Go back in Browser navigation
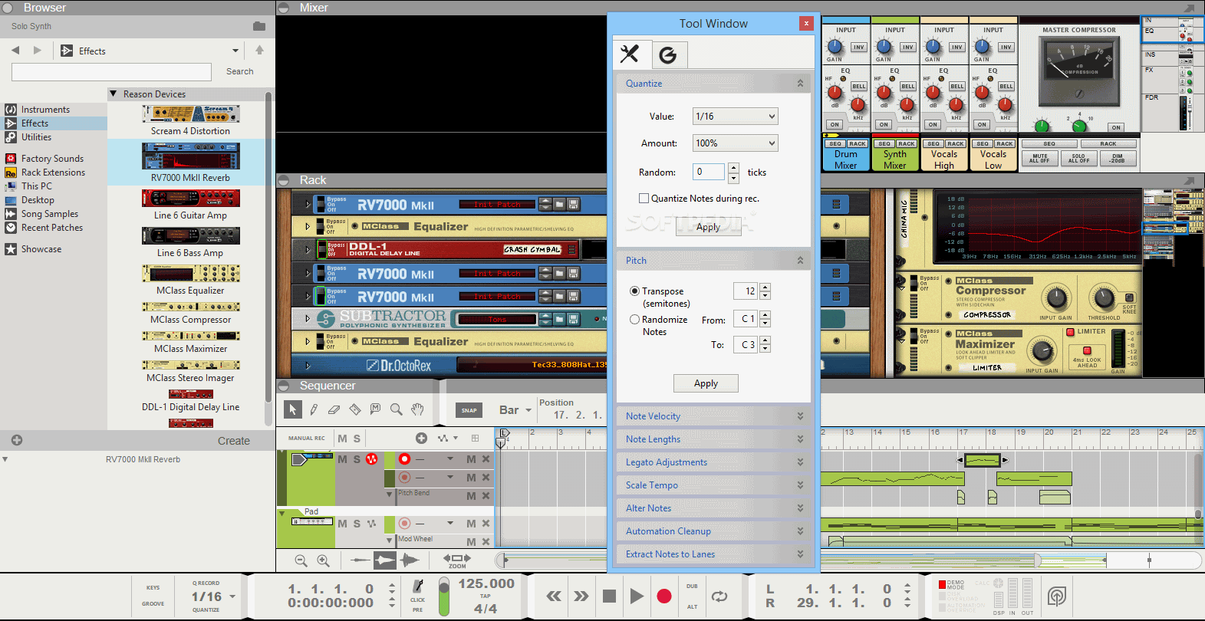Image resolution: width=1205 pixels, height=621 pixels. [x=15, y=51]
